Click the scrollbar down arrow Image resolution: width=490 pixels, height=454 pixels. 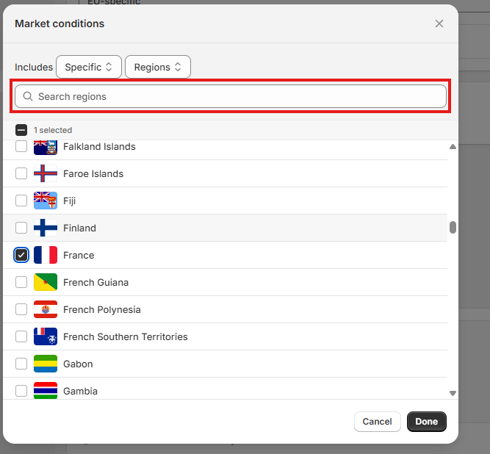point(453,393)
